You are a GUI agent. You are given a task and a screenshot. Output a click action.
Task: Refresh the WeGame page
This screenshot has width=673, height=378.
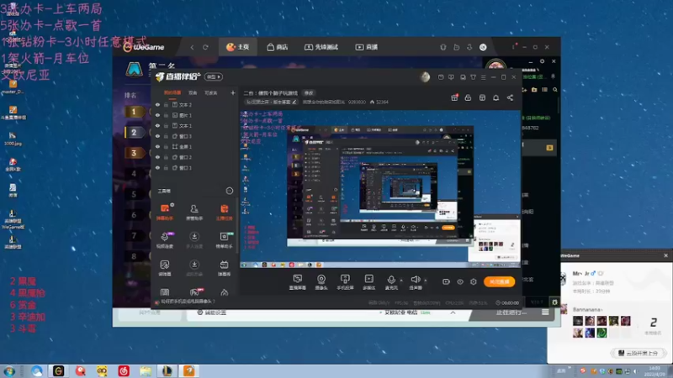tap(205, 47)
